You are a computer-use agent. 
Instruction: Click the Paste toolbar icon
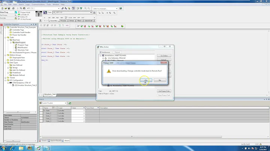(24, 8)
